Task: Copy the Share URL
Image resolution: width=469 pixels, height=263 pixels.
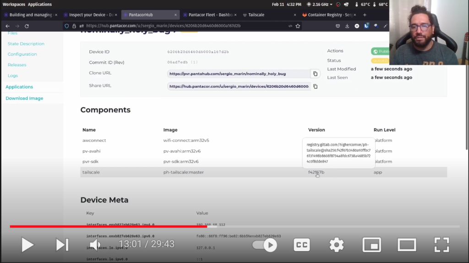Action: click(315, 86)
